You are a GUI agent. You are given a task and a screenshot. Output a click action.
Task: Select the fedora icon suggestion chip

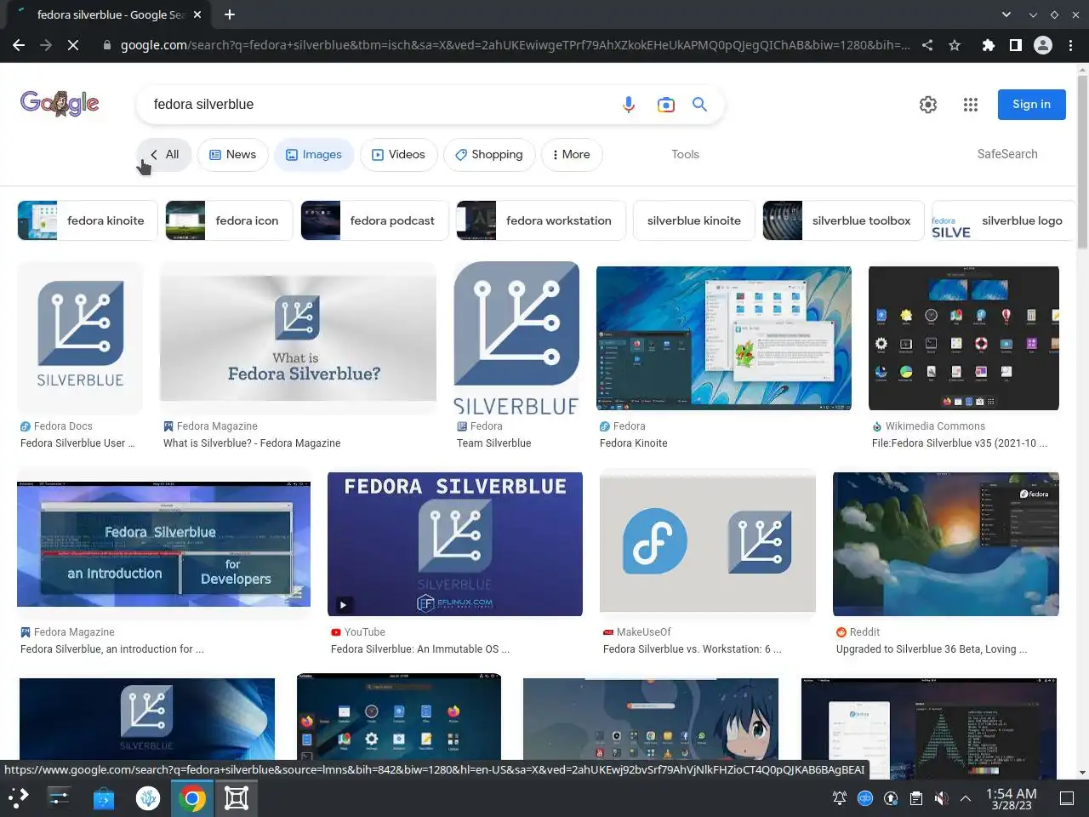(229, 220)
